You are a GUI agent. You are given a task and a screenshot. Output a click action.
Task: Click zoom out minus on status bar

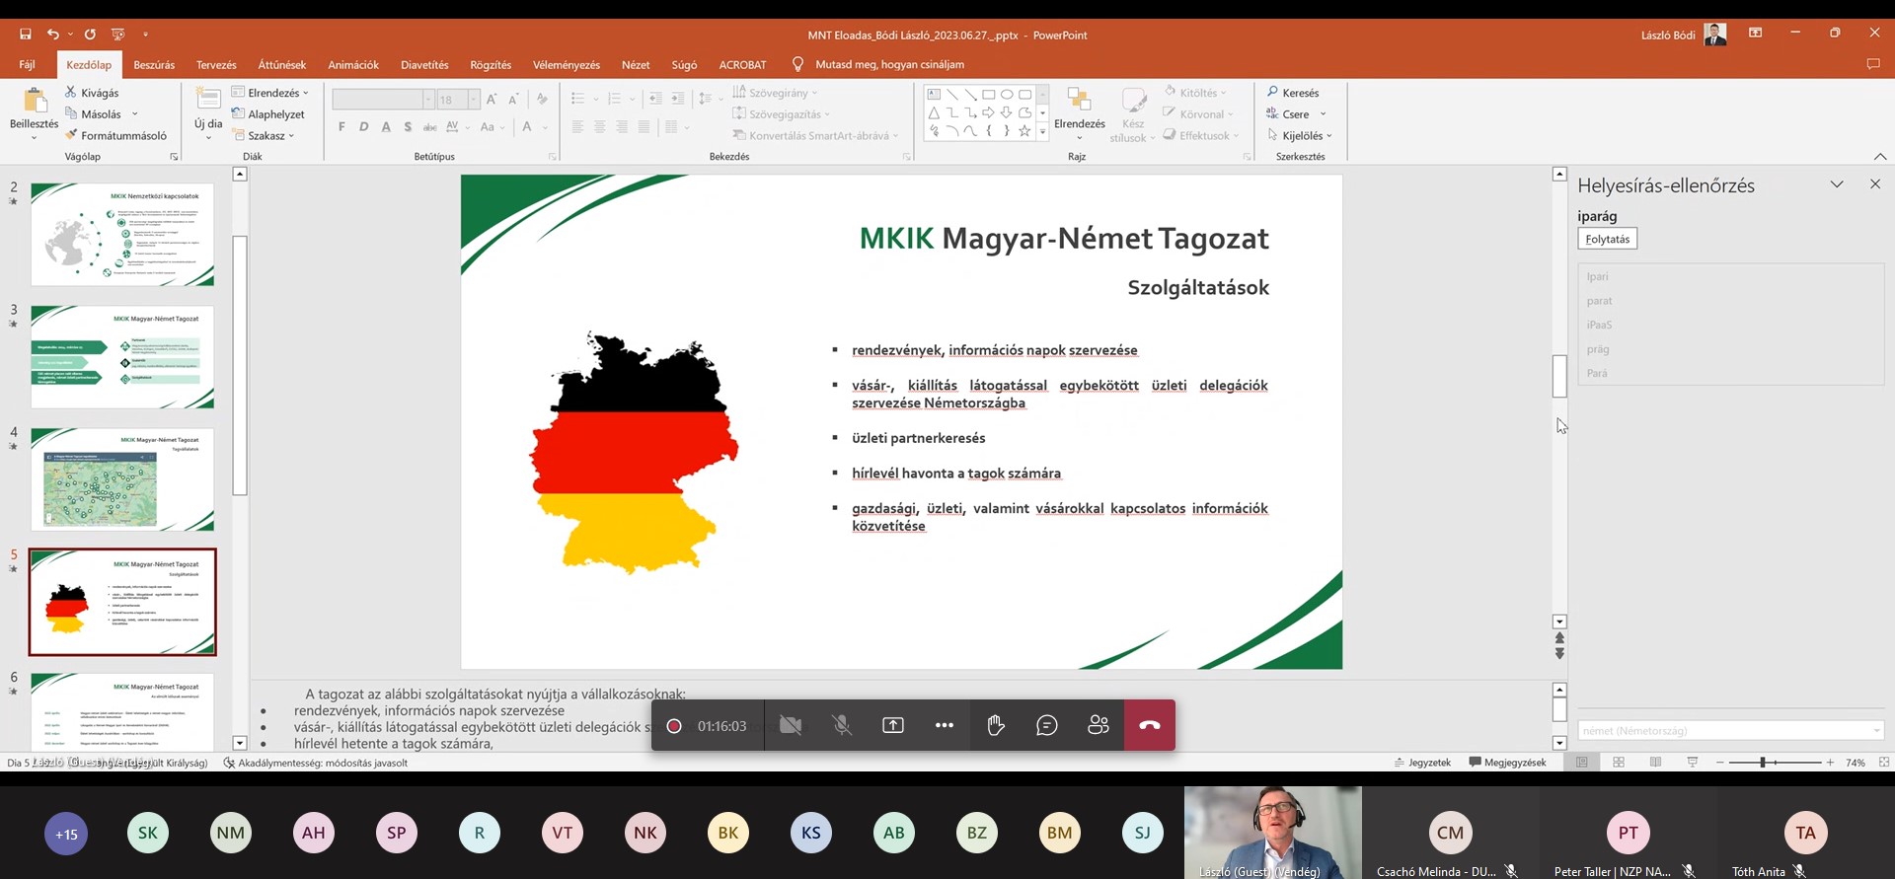(x=1720, y=763)
